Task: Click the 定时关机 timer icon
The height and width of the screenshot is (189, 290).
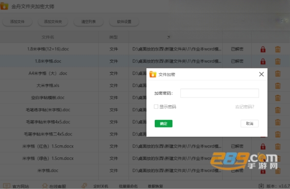Action: pos(84,186)
